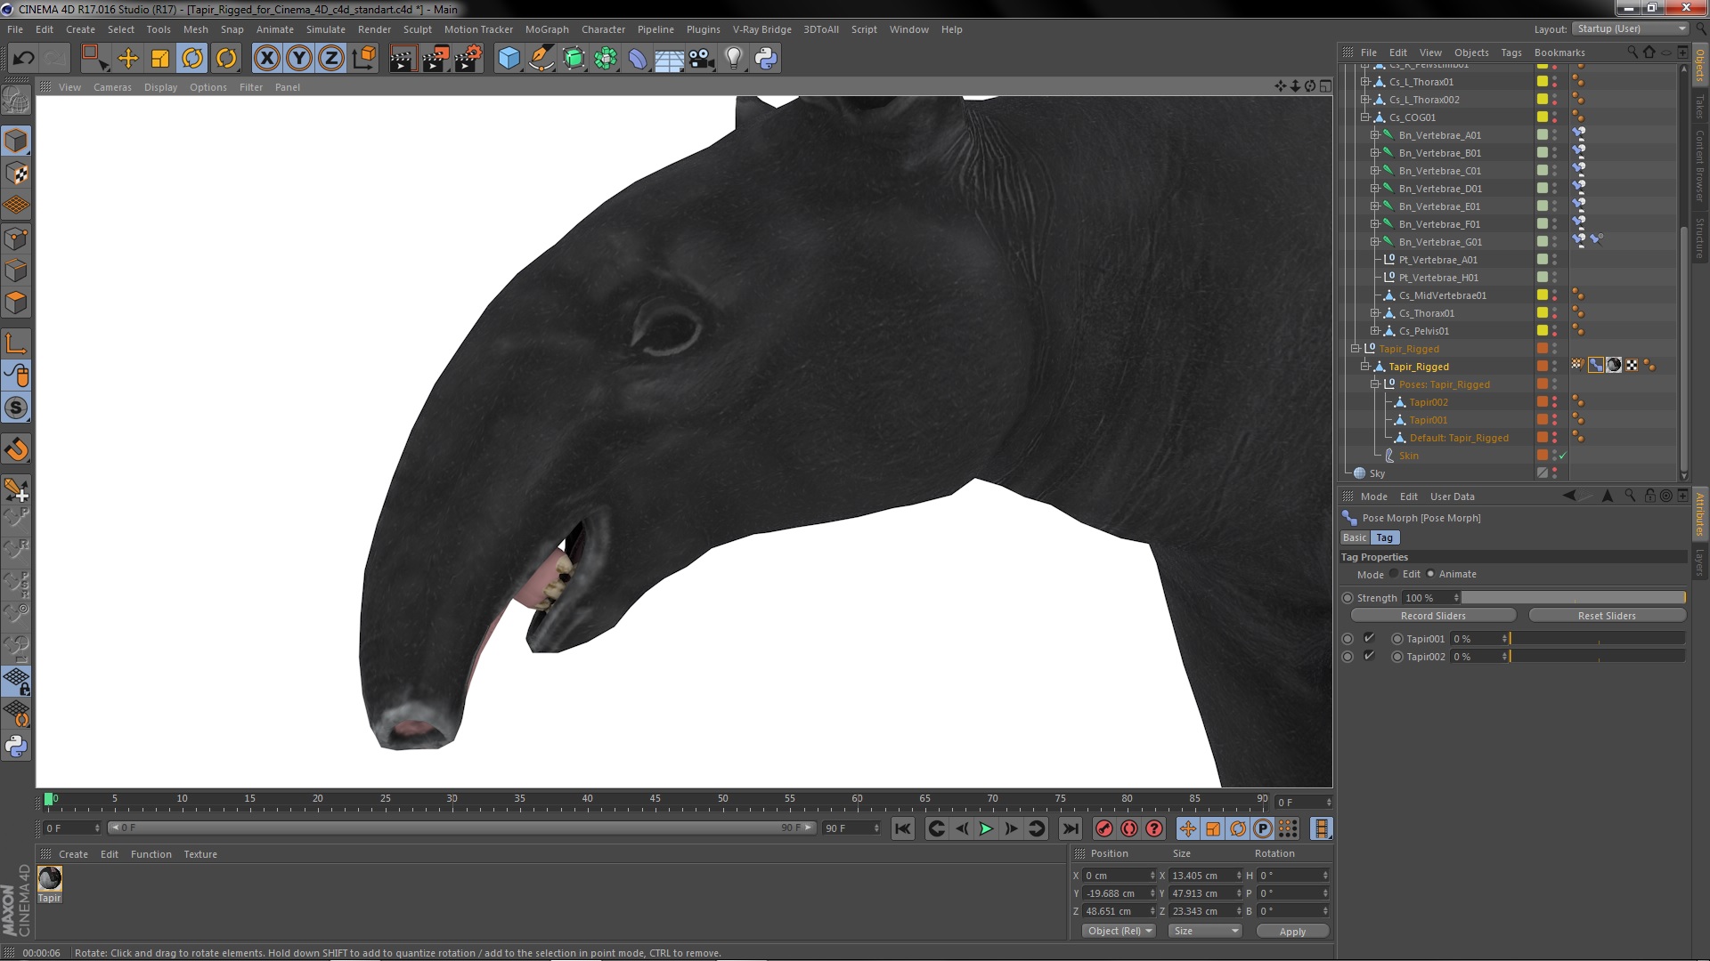Expand Bn_Vertebrae_A01 in object tree
The image size is (1710, 961).
coord(1374,135)
